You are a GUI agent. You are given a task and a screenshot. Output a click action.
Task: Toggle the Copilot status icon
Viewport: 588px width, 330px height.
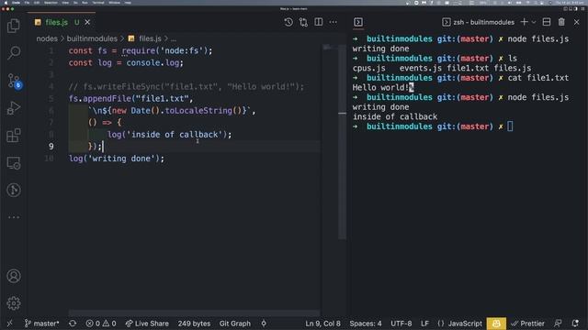pyautogui.click(x=496, y=324)
